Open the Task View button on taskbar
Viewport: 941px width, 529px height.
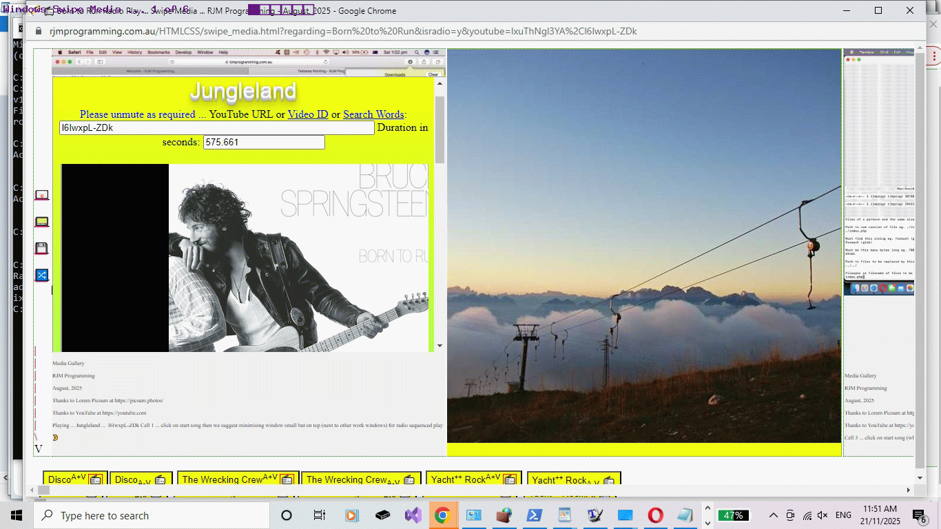coord(319,515)
